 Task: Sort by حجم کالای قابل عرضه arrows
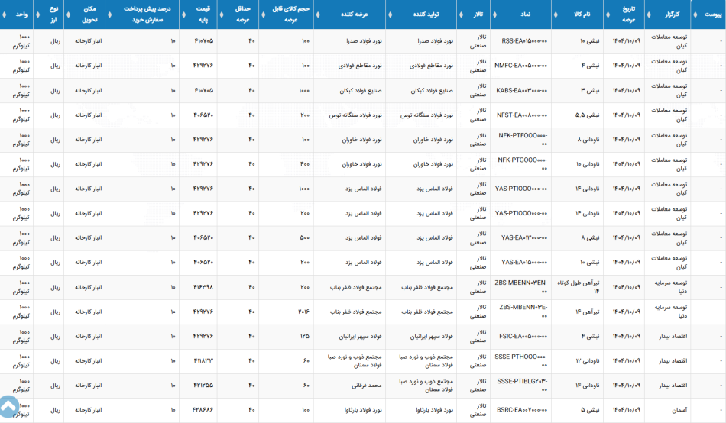click(263, 15)
